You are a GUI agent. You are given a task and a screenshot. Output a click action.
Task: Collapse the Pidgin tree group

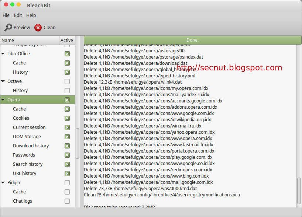click(3, 183)
